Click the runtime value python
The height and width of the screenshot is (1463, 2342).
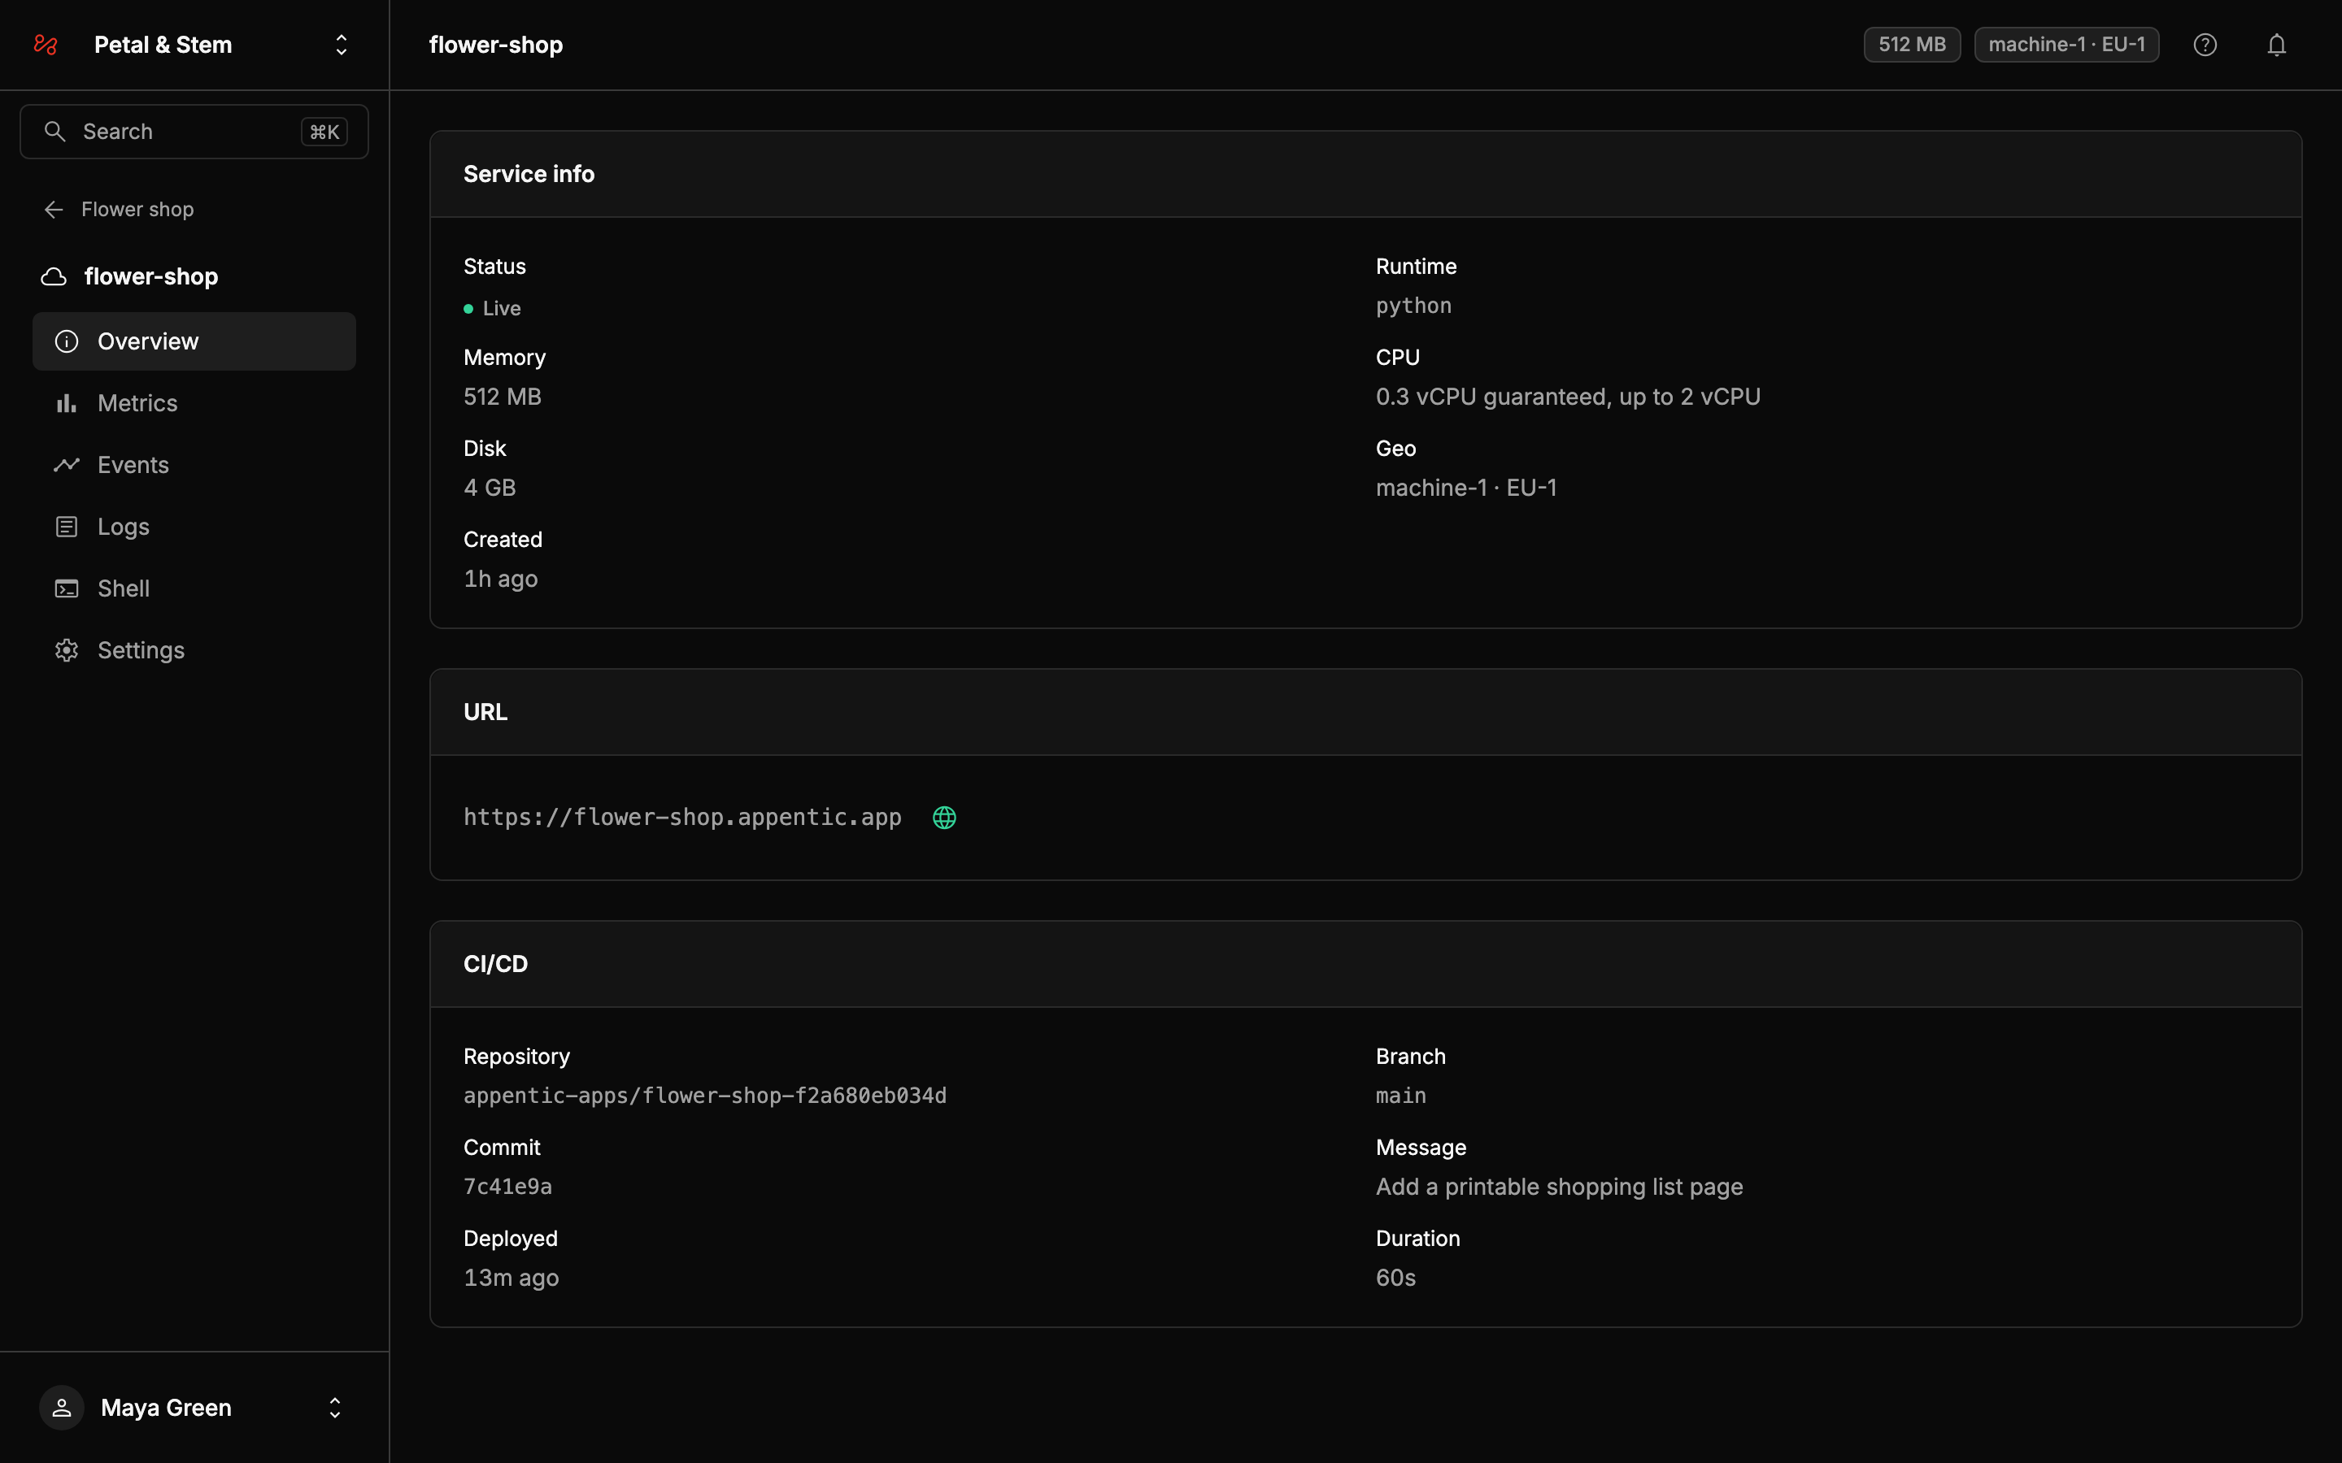(x=1413, y=306)
